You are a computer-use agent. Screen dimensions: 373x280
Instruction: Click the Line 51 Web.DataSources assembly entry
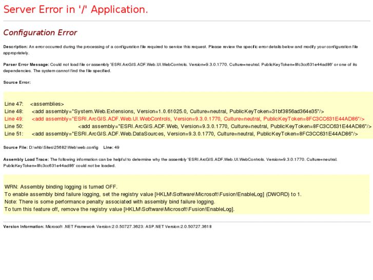(181, 134)
